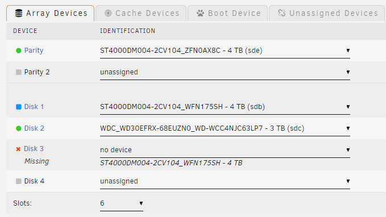The height and width of the screenshot is (217, 386).
Task: Click the gray status square beside Disk 4
Action: tap(18, 181)
